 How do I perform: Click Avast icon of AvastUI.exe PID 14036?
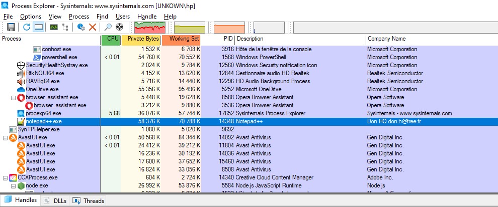[x=21, y=153]
